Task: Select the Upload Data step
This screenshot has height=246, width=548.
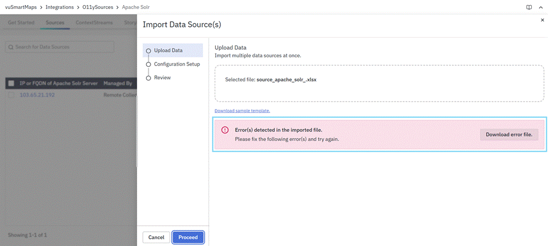Action: coord(168,51)
